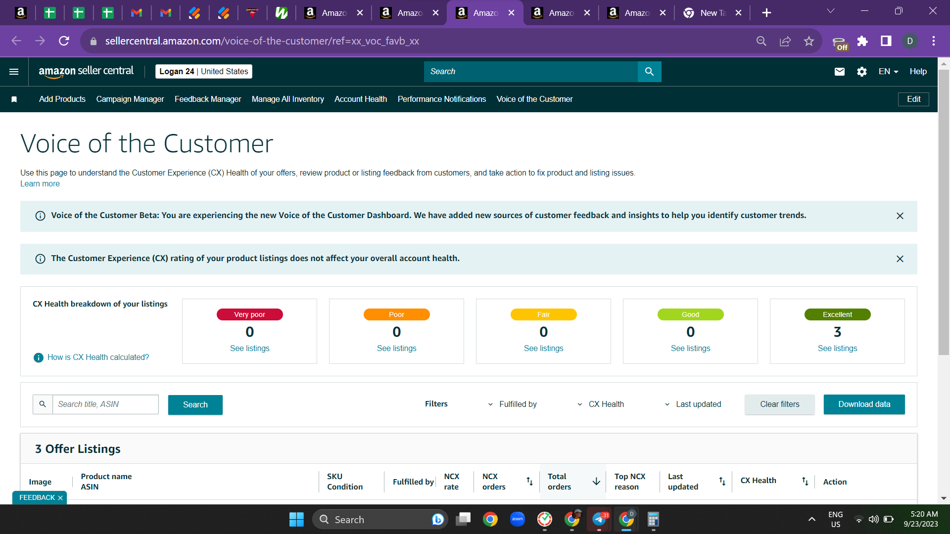Sort the table by NCX orders
This screenshot has width=950, height=534.
[x=529, y=482]
